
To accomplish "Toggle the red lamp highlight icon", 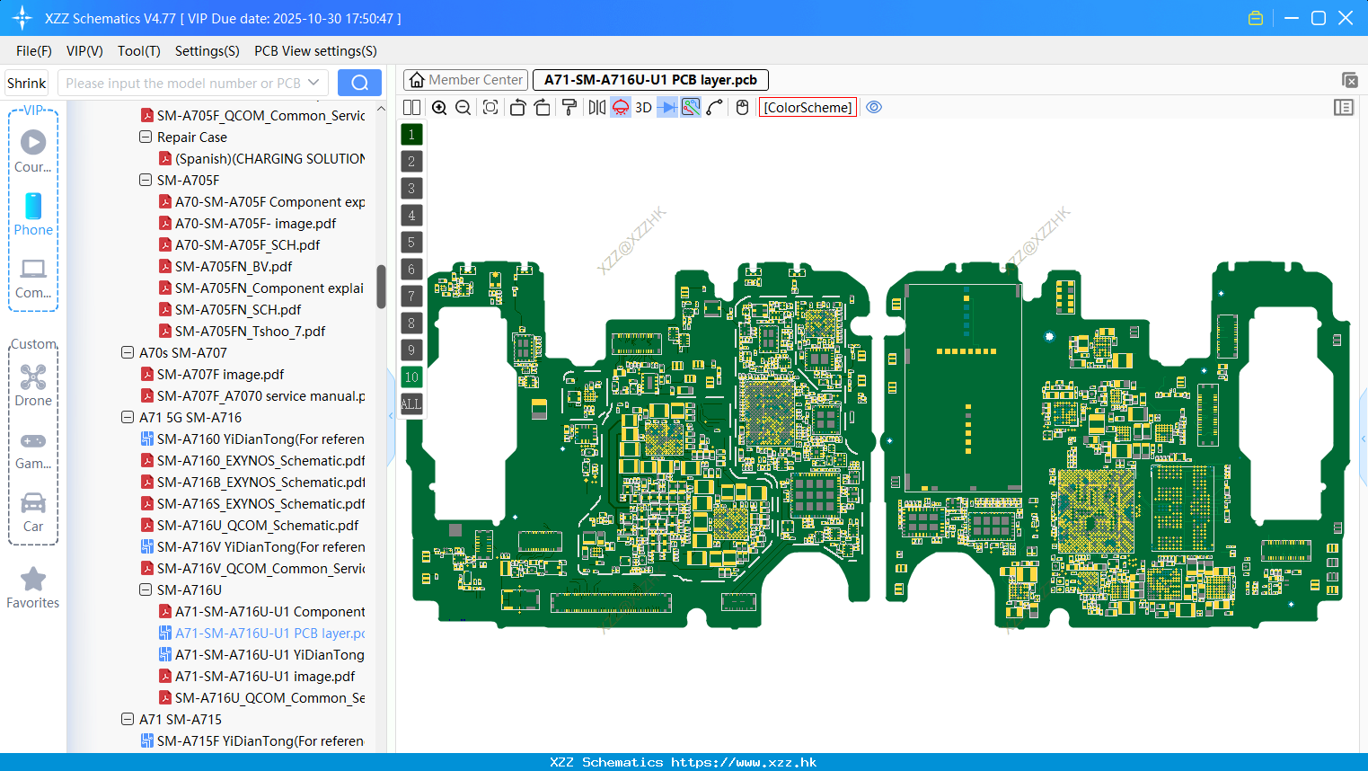I will pyautogui.click(x=621, y=108).
